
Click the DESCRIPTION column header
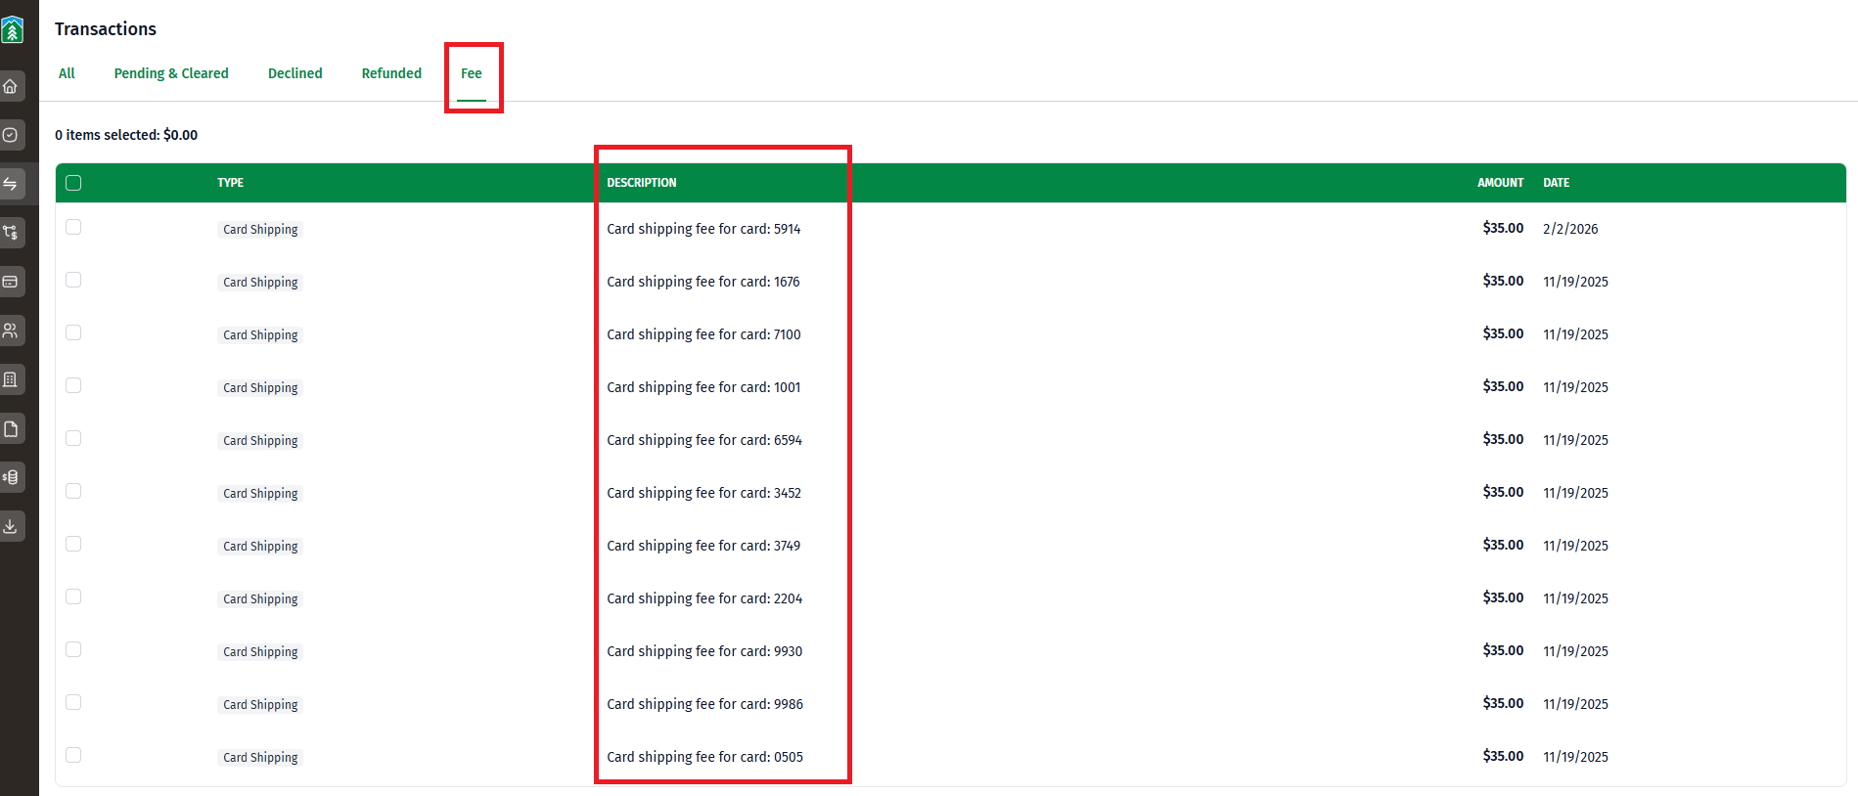(642, 183)
